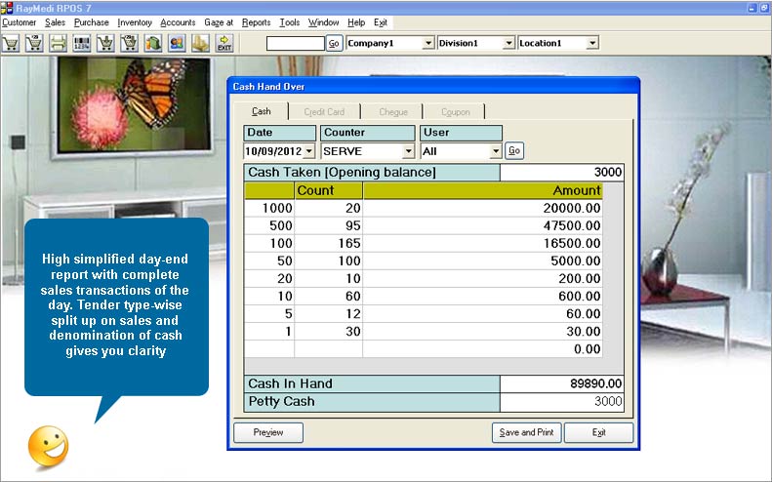Click the toolbar search input field
This screenshot has width=772, height=482.
tap(295, 43)
